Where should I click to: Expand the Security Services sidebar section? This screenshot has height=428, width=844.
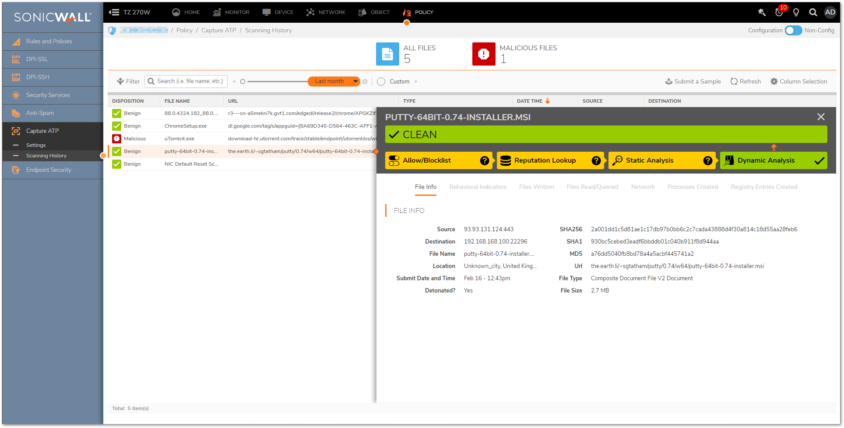click(48, 95)
